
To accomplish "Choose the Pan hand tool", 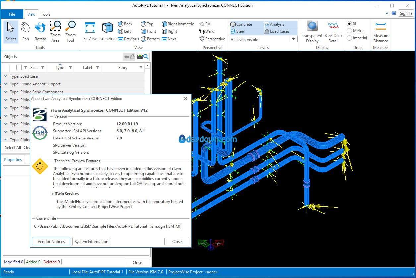I will click(x=25, y=32).
